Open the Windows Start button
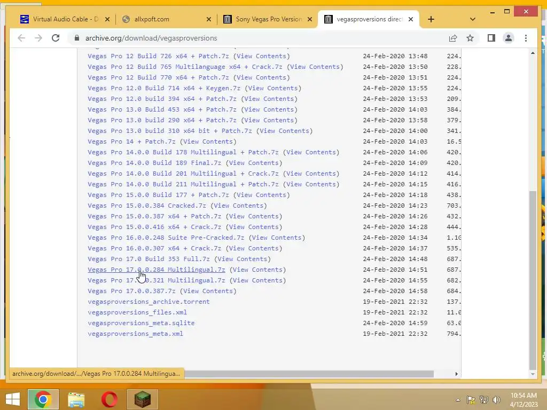 click(x=13, y=399)
